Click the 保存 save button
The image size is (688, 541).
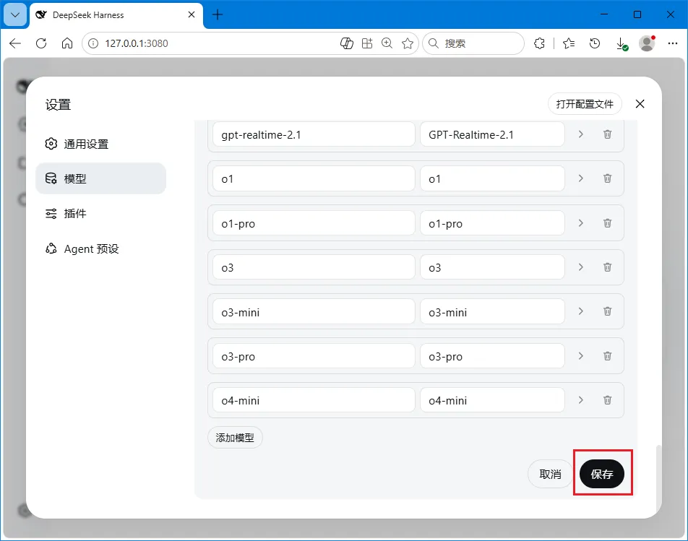601,474
